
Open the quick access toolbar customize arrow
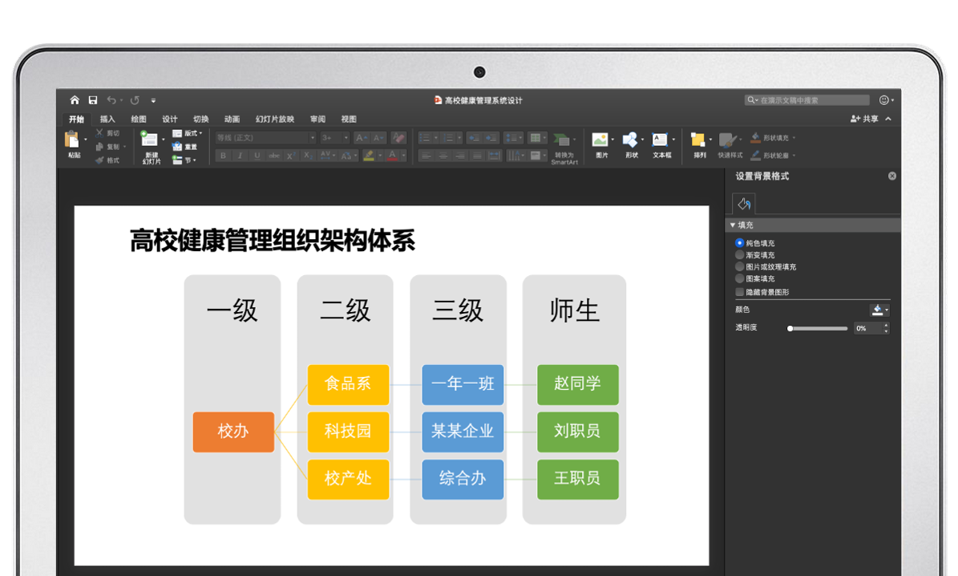pyautogui.click(x=153, y=100)
